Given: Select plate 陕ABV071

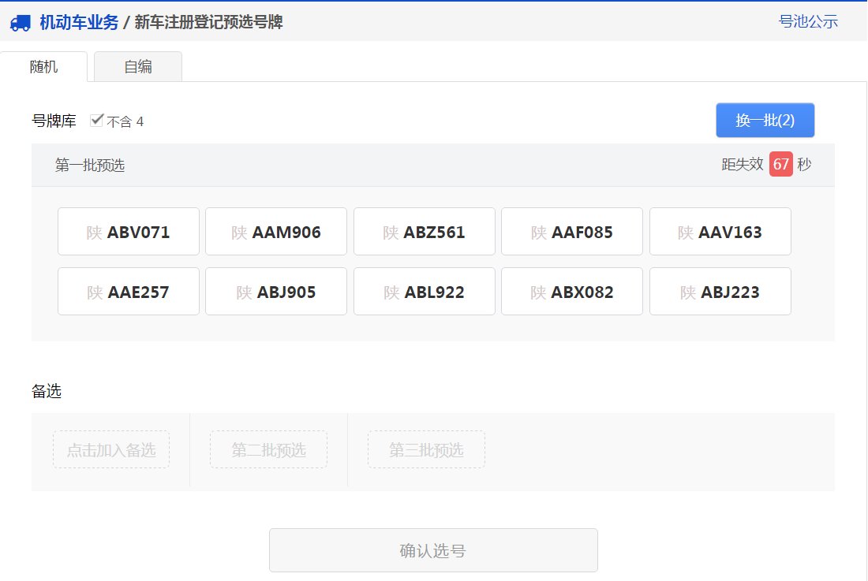Looking at the screenshot, I should 128,231.
